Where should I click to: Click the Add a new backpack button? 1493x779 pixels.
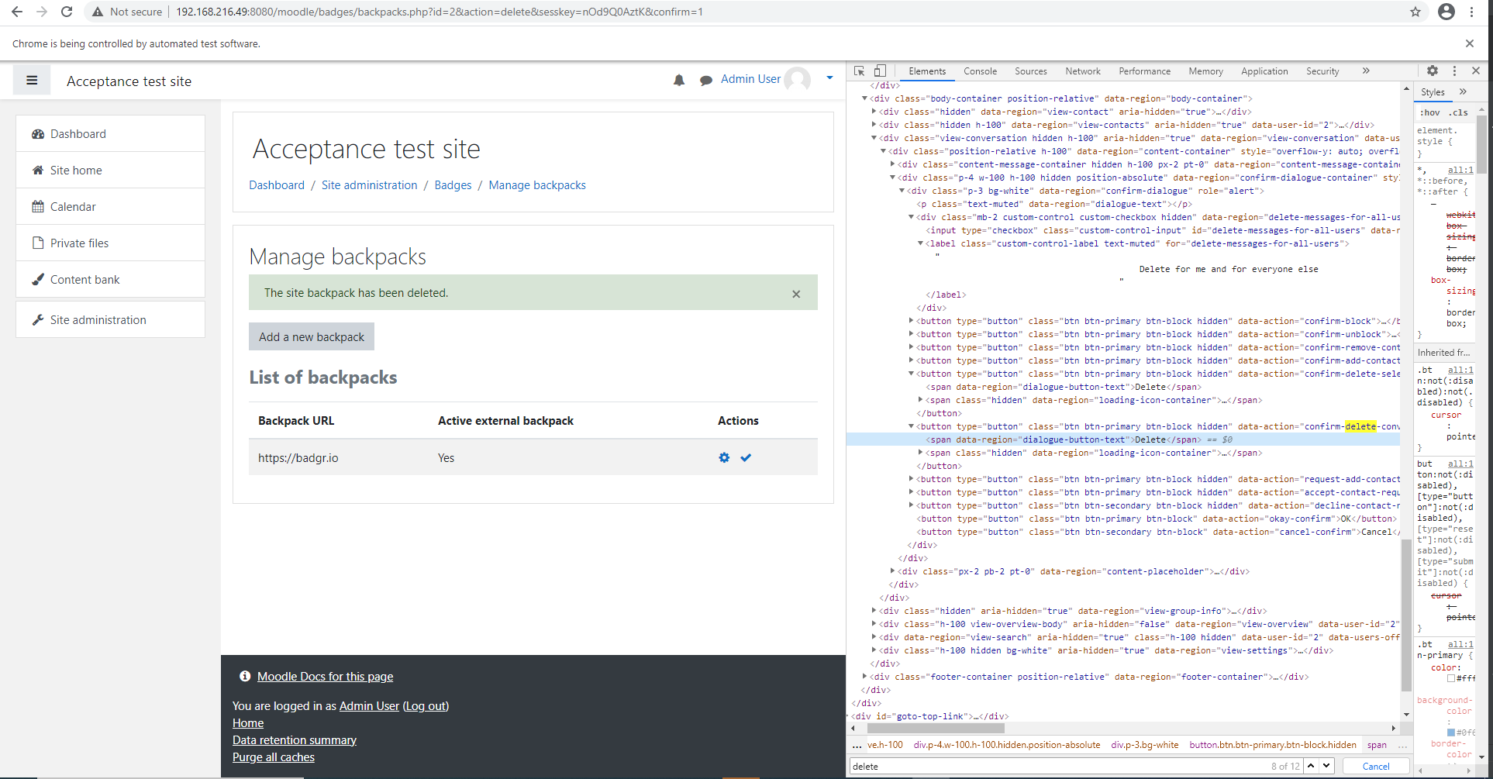312,336
